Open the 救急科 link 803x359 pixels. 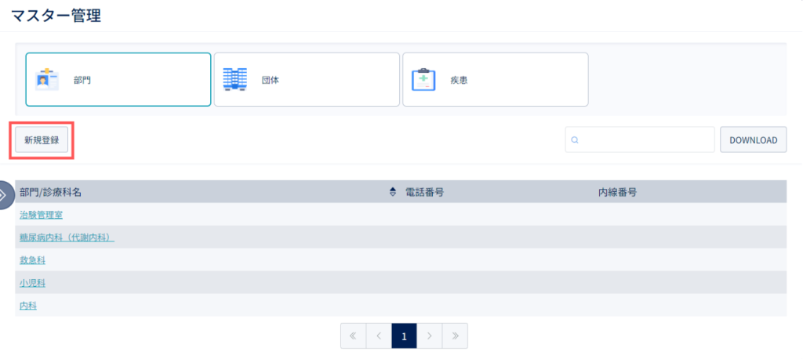[32, 260]
